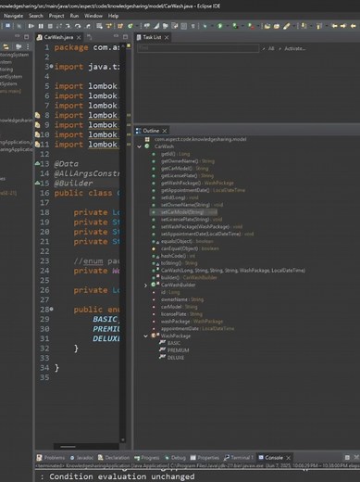The image size is (360, 482).
Task: Click the Open Type toolbar icon
Action: [267, 26]
